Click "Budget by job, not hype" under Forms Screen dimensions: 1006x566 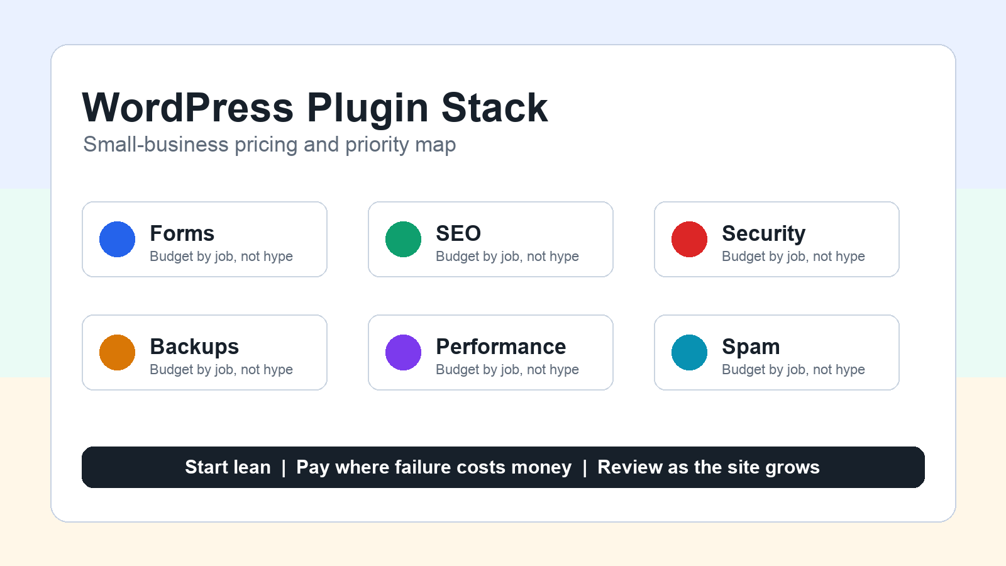pyautogui.click(x=221, y=257)
